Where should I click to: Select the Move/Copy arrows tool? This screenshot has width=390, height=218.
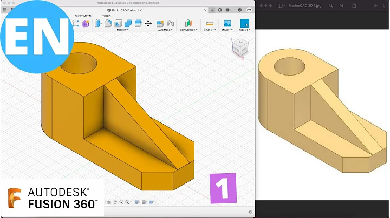pos(148,24)
